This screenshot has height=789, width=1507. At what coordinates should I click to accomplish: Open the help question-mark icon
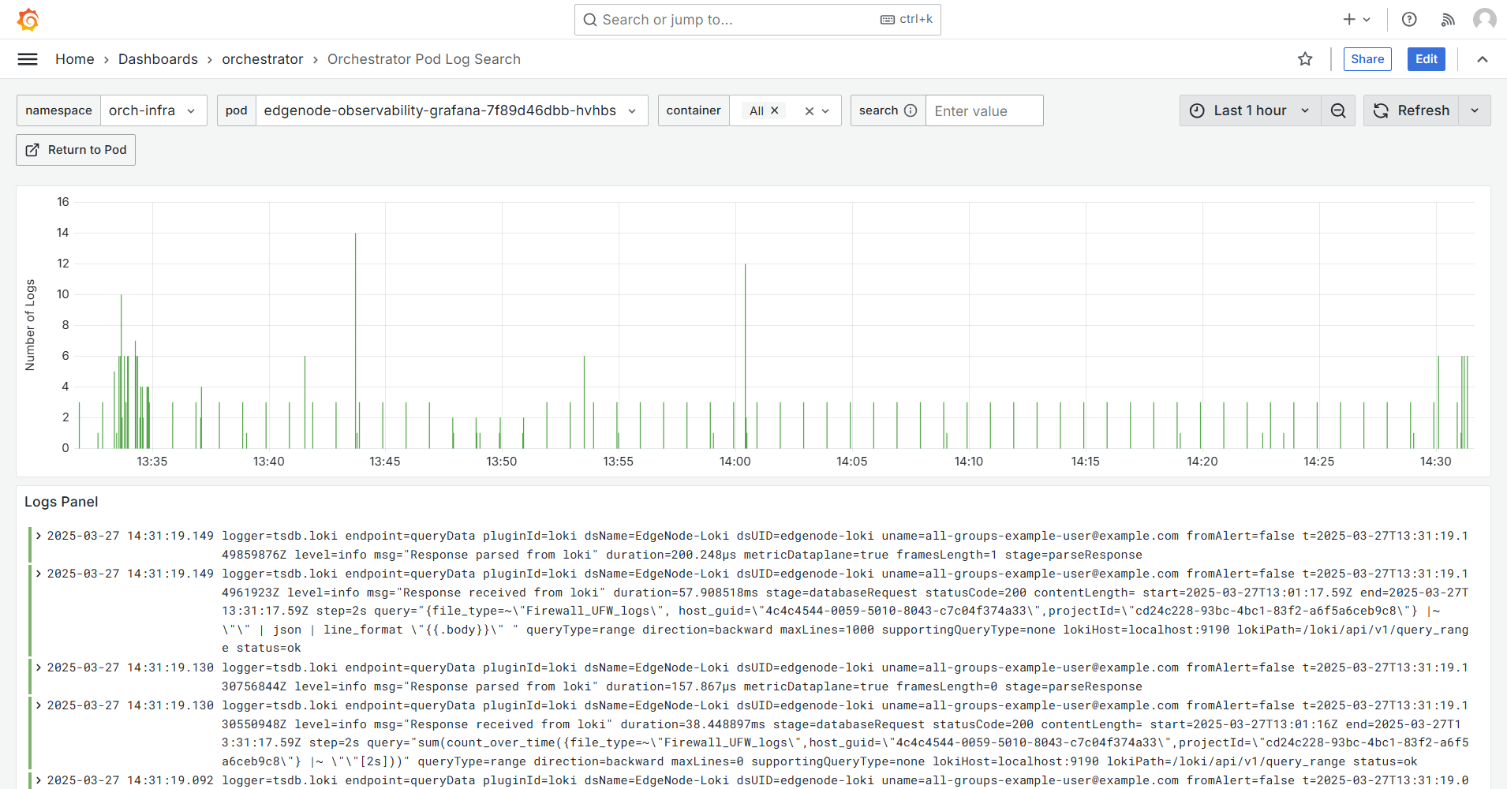click(1409, 20)
